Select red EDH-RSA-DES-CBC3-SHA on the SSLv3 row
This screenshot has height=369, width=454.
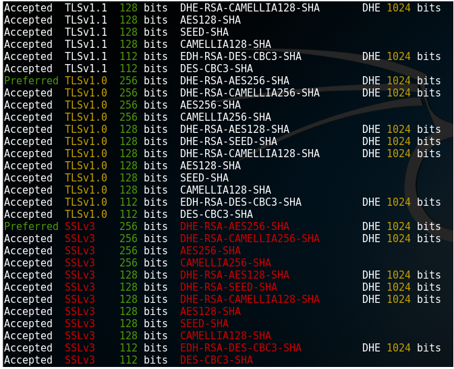(x=241, y=349)
